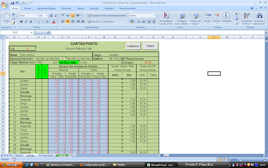
Task: Click column V header
Action: (214, 37)
